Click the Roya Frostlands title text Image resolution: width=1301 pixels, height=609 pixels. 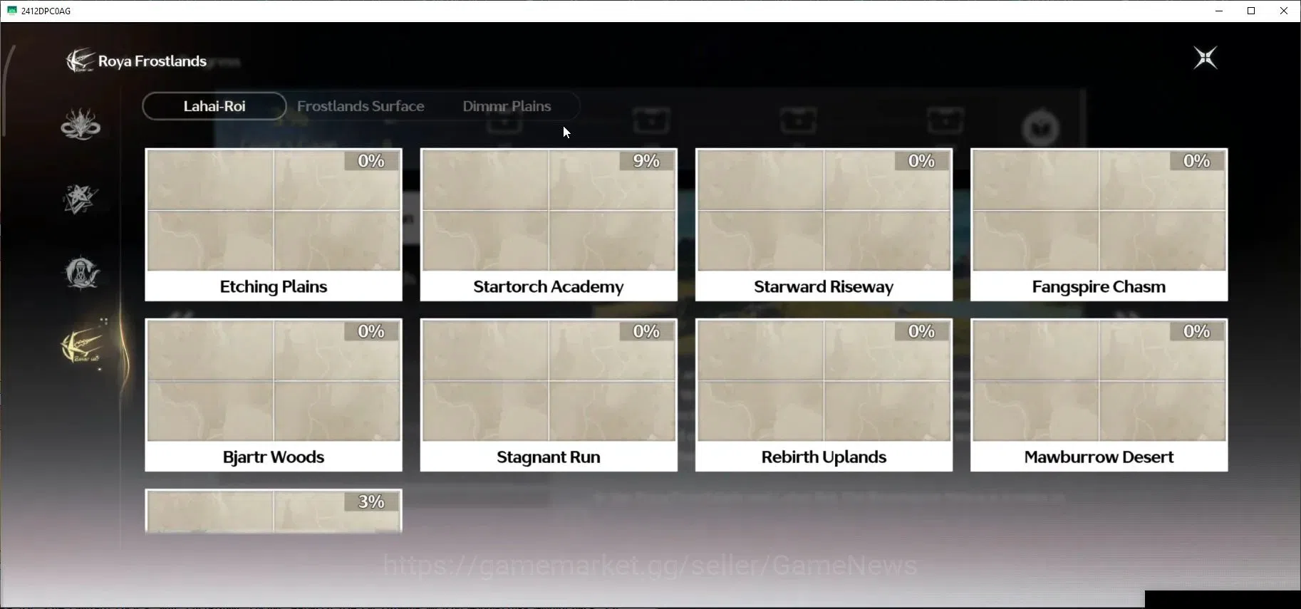tap(152, 61)
